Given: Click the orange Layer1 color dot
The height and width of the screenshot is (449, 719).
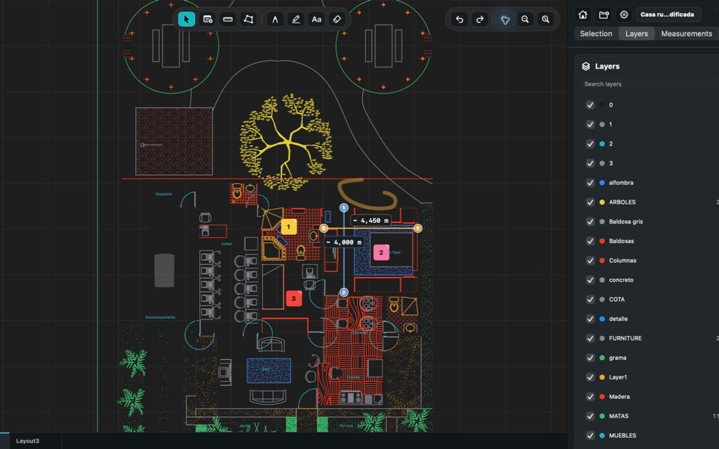Looking at the screenshot, I should click(x=602, y=377).
